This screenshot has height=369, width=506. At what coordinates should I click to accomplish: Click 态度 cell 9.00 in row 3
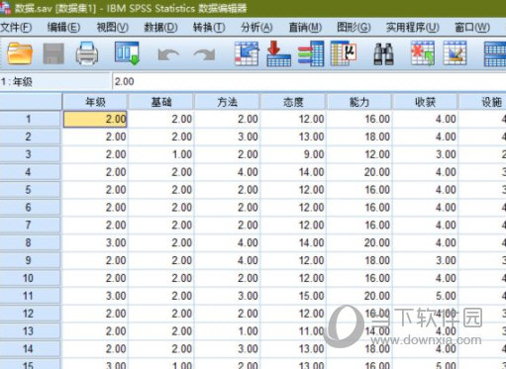tap(293, 154)
